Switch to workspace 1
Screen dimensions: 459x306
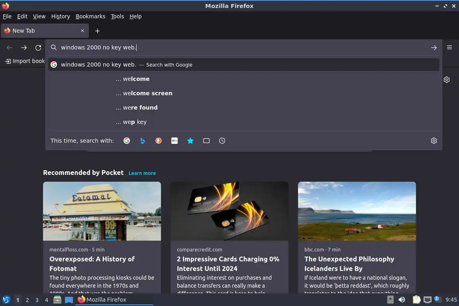click(18, 300)
